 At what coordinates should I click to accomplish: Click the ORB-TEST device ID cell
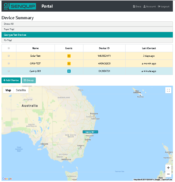point(104,63)
